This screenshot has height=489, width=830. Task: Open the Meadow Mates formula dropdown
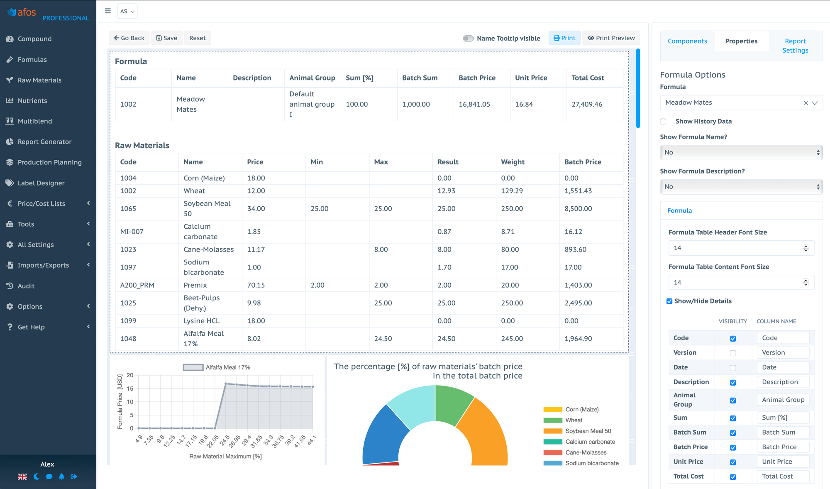point(815,103)
